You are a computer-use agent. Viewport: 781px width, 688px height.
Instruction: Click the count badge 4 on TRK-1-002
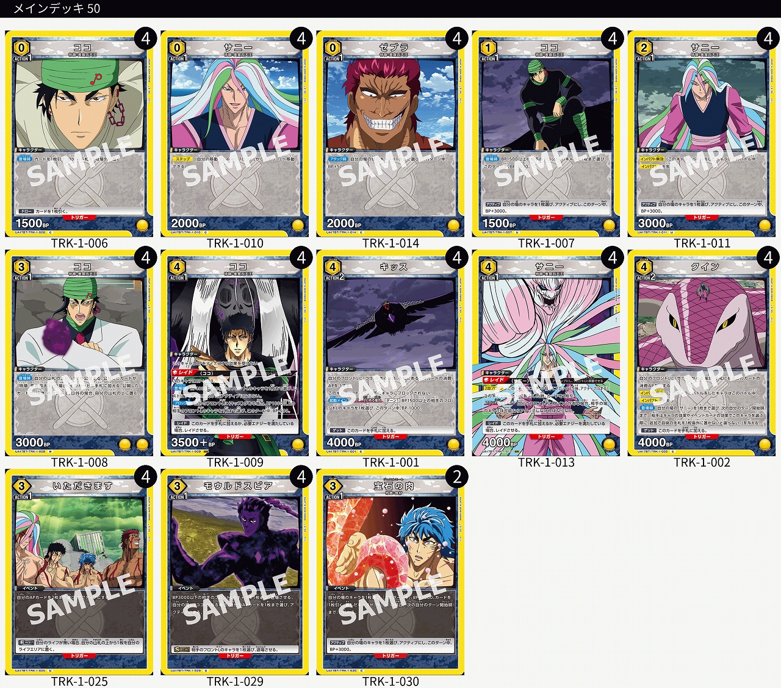pos(768,258)
